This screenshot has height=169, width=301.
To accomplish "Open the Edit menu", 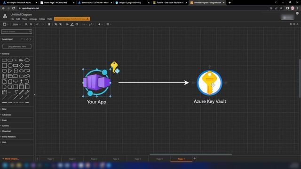I will (x=18, y=19).
